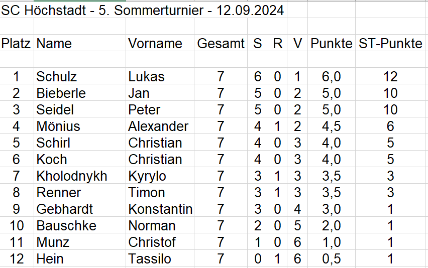Image resolution: width=428 pixels, height=268 pixels.
Task: Click the ST-Punkte value 12 for Schulz
Action: click(x=390, y=77)
